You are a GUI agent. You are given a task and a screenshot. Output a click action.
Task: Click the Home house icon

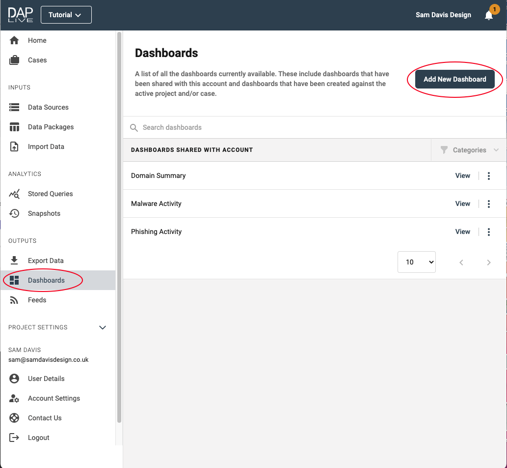(14, 40)
